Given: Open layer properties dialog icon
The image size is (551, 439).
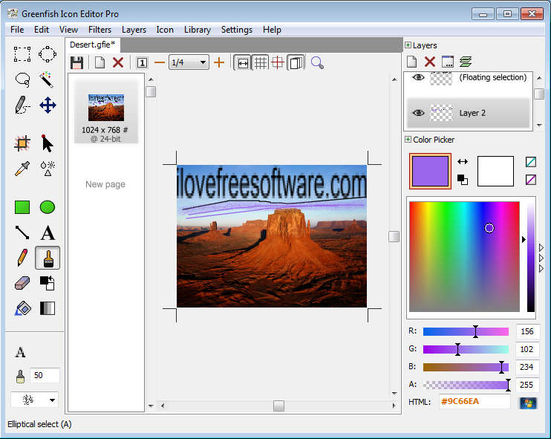Looking at the screenshot, I should point(447,62).
